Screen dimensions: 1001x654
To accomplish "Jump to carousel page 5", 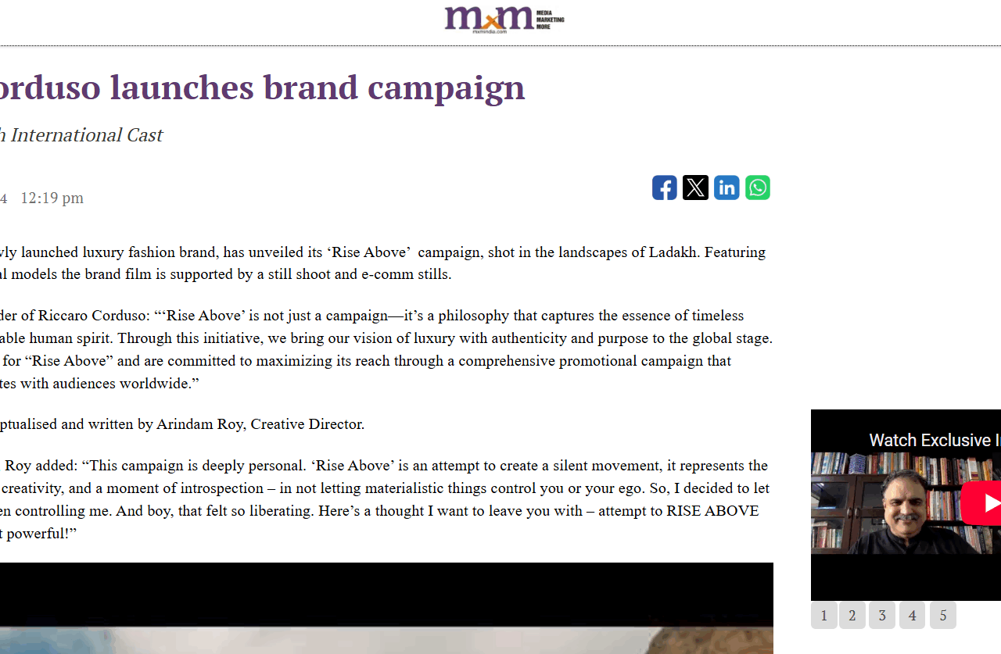I will [x=943, y=616].
